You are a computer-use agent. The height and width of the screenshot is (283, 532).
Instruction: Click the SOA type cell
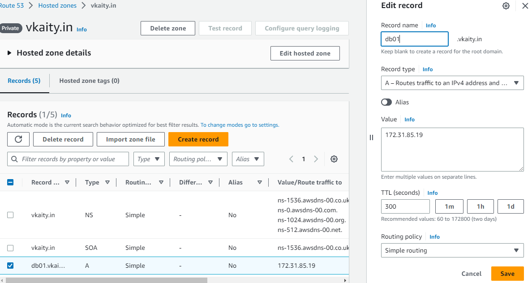tap(91, 248)
